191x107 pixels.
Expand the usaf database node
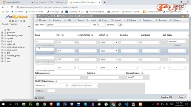point(2,62)
